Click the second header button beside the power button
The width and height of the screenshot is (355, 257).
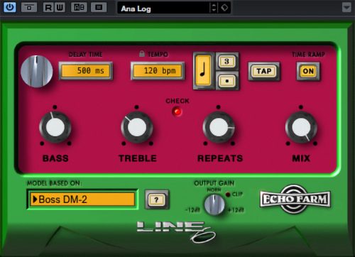(x=29, y=8)
